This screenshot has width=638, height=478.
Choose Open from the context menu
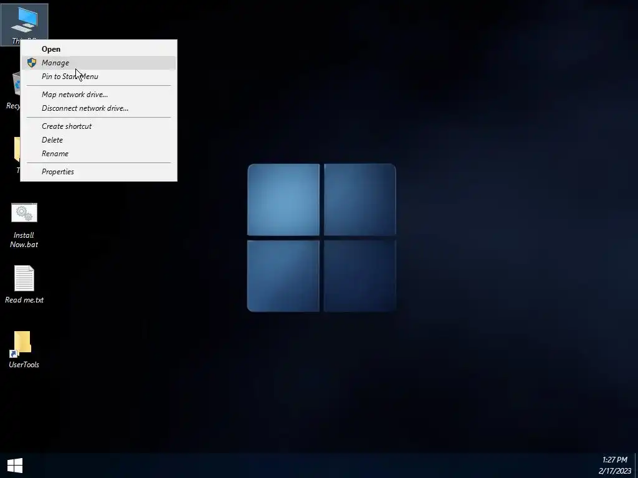(98, 49)
